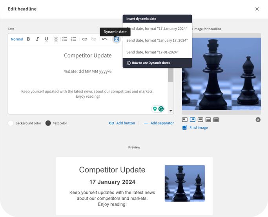Underline the selected text

[x=46, y=39]
